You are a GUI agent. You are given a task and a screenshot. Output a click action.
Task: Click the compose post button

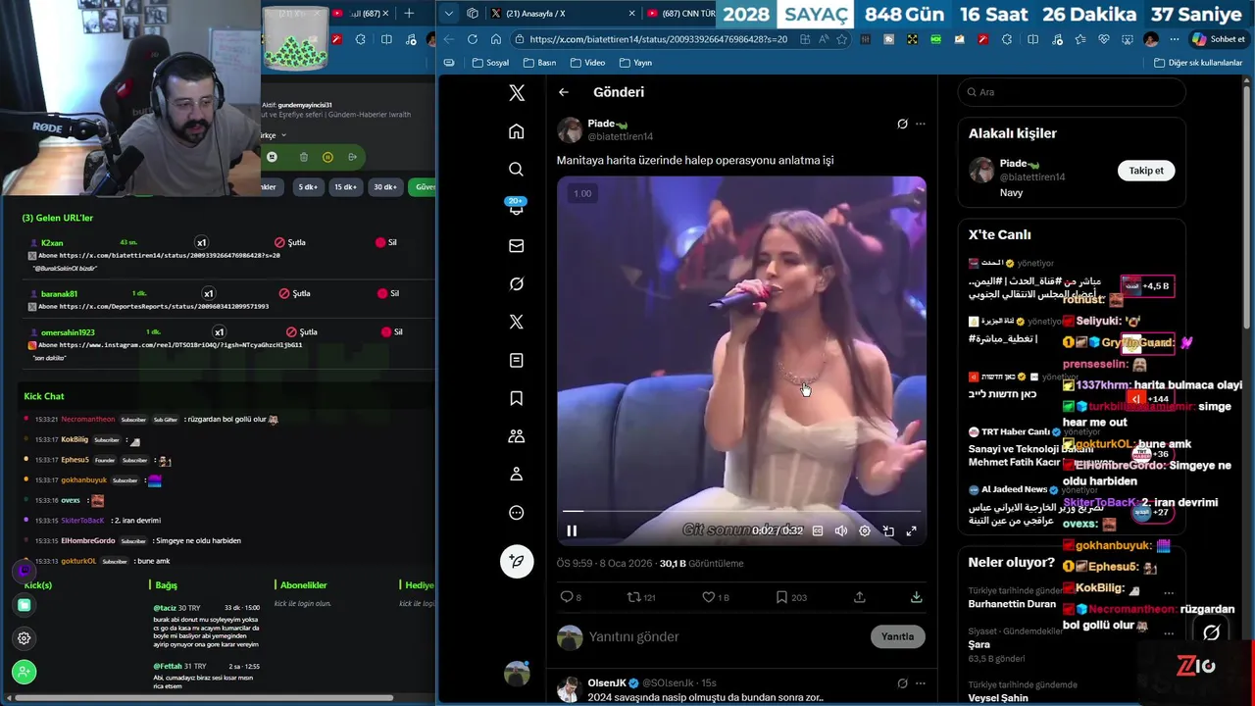pyautogui.click(x=517, y=561)
